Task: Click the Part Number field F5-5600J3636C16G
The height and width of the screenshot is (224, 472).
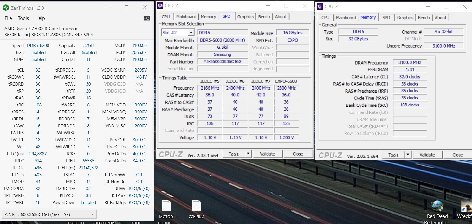Action: pyautogui.click(x=223, y=62)
